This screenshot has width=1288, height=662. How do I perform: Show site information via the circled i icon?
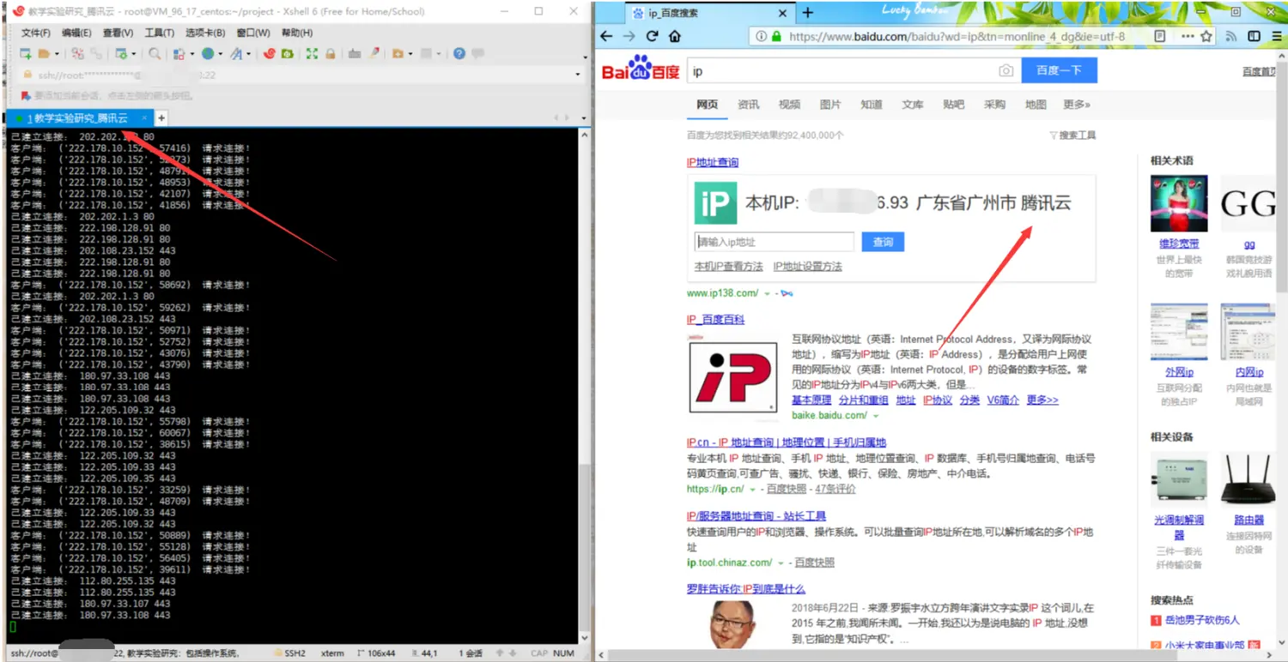pyautogui.click(x=761, y=36)
